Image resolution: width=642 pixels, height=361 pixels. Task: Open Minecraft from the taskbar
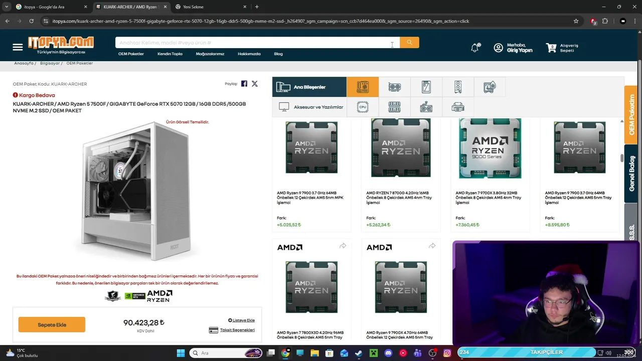(x=373, y=353)
